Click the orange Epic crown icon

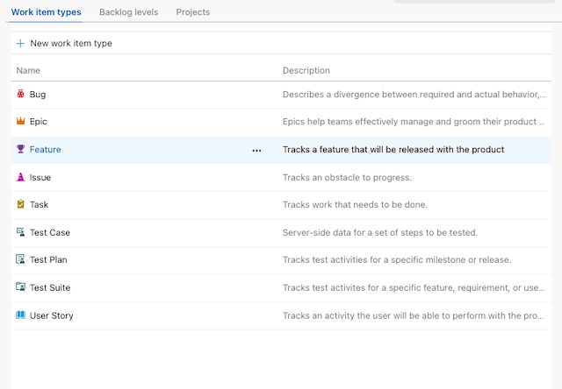coord(21,122)
